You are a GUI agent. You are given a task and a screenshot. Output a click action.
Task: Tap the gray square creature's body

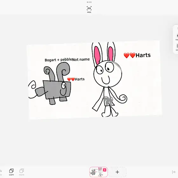pyautogui.click(x=57, y=89)
